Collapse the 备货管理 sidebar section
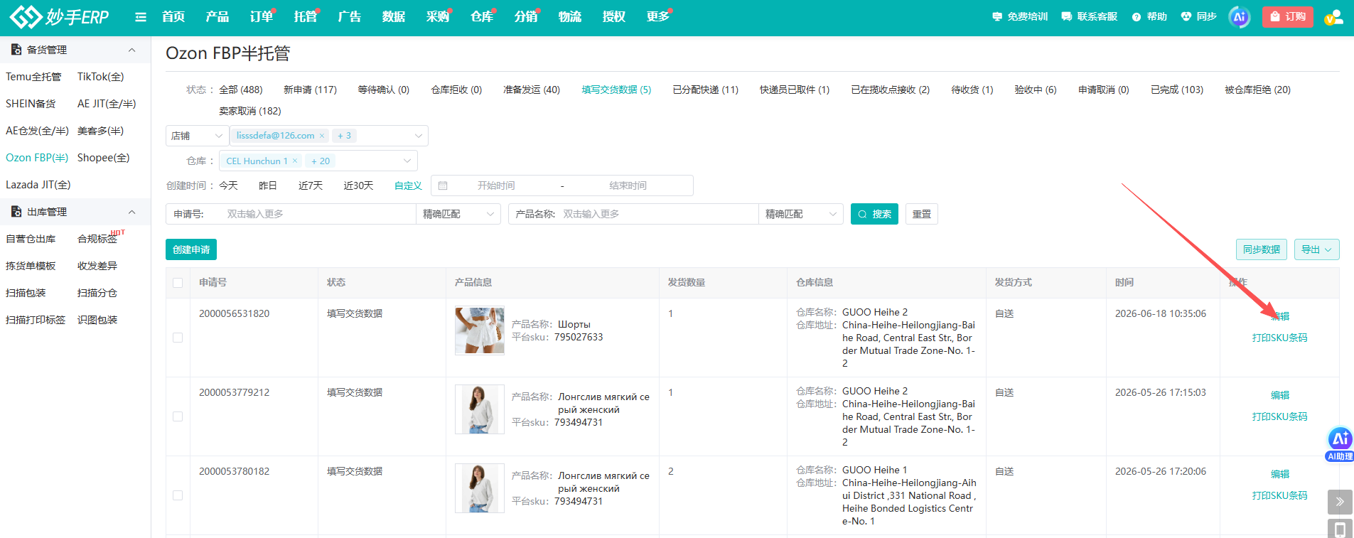 coord(131,50)
